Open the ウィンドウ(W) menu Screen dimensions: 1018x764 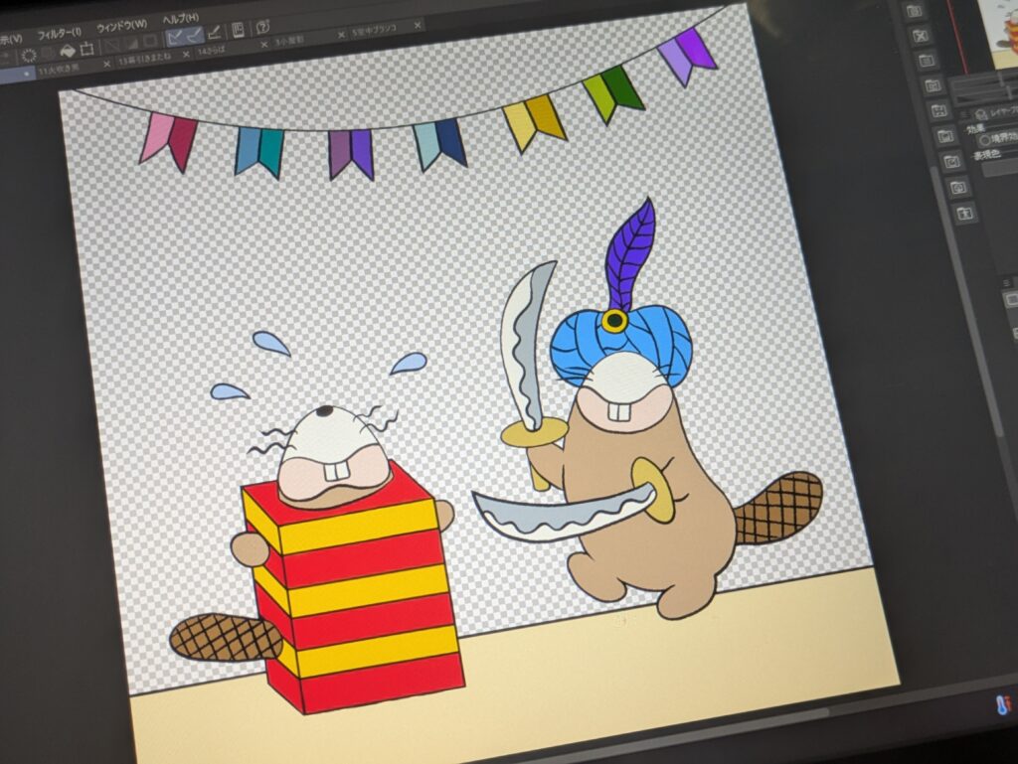pos(122,26)
